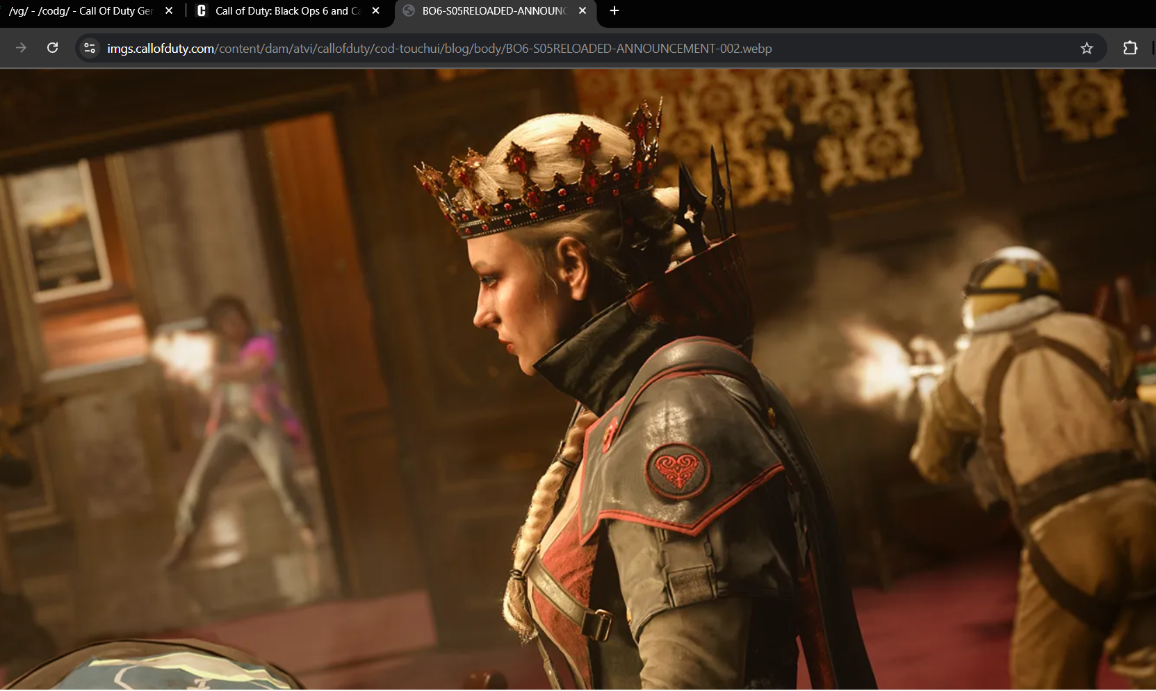This screenshot has height=691, width=1156.
Task: Click the Call of Duty webp image
Action: [578, 380]
